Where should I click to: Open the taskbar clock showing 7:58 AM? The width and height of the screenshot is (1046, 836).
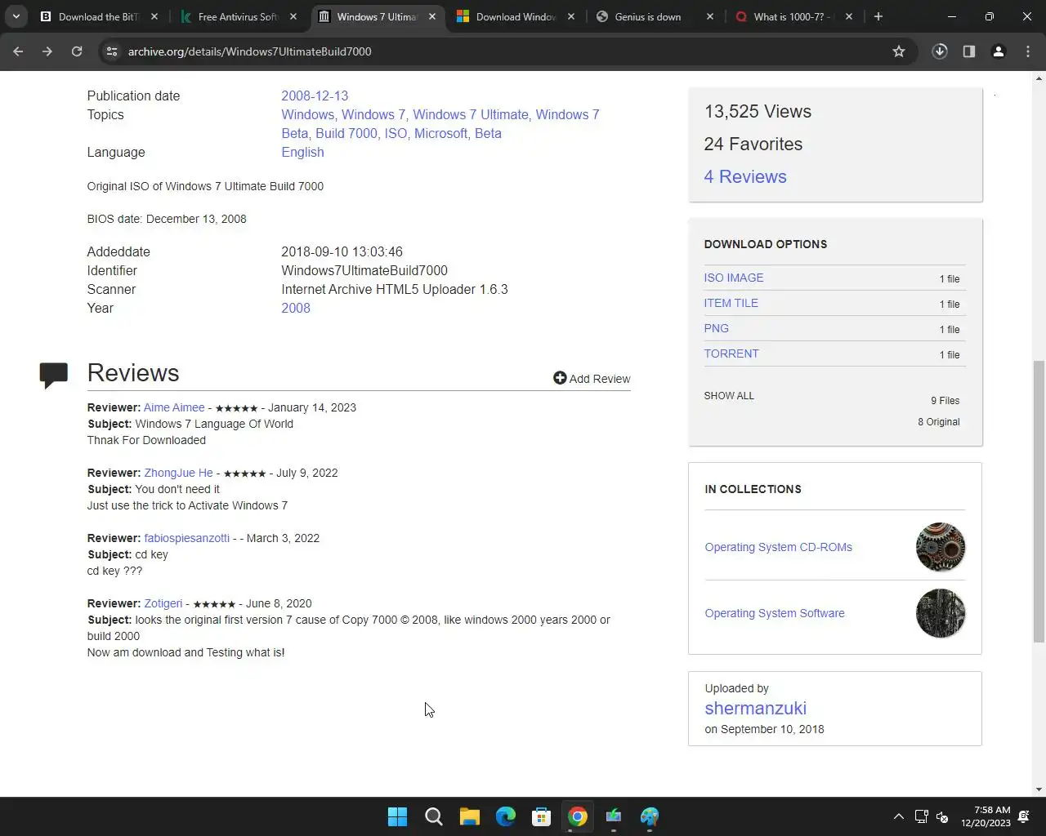coord(986,816)
